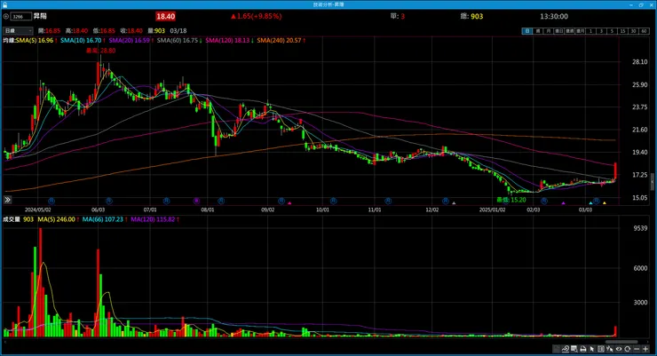The height and width of the screenshot is (356, 657).
Task: Click the trend line drawing tool icon
Action: [x=566, y=349]
